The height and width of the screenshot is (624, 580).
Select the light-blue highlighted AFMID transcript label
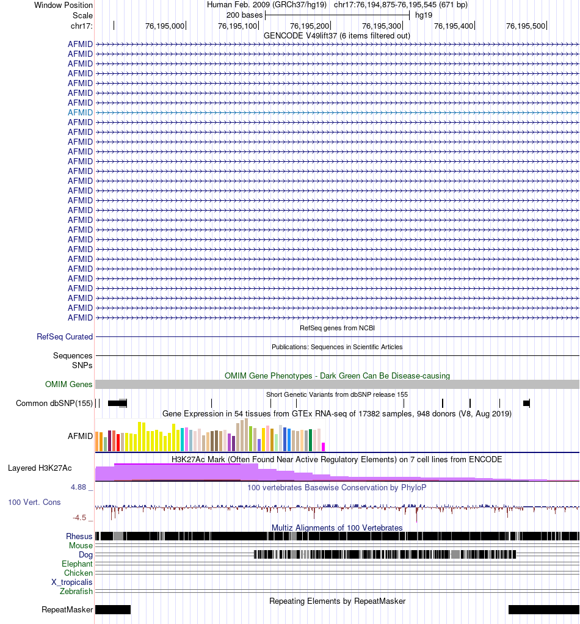tap(80, 112)
